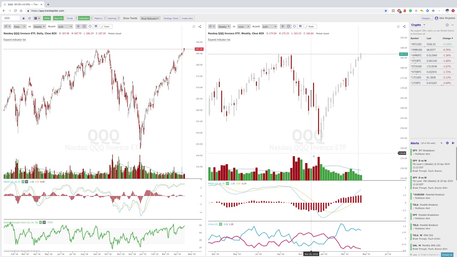This screenshot has width=457, height=257.
Task: Open the chart layout selector
Action: click(36, 18)
